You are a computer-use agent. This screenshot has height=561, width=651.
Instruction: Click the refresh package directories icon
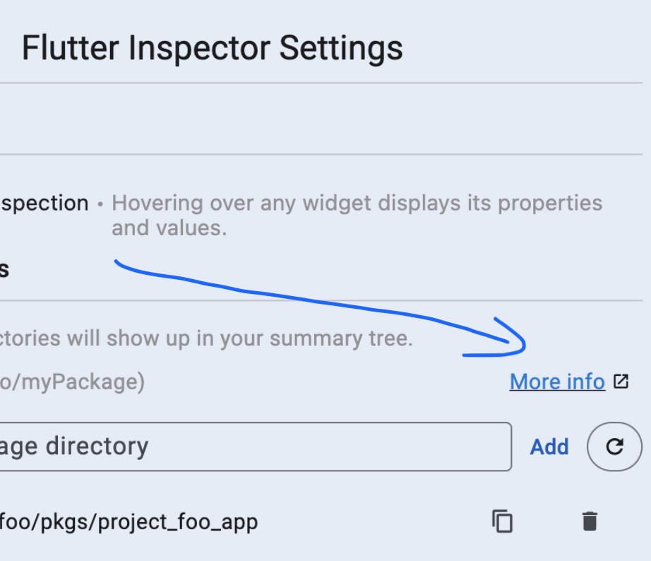614,447
